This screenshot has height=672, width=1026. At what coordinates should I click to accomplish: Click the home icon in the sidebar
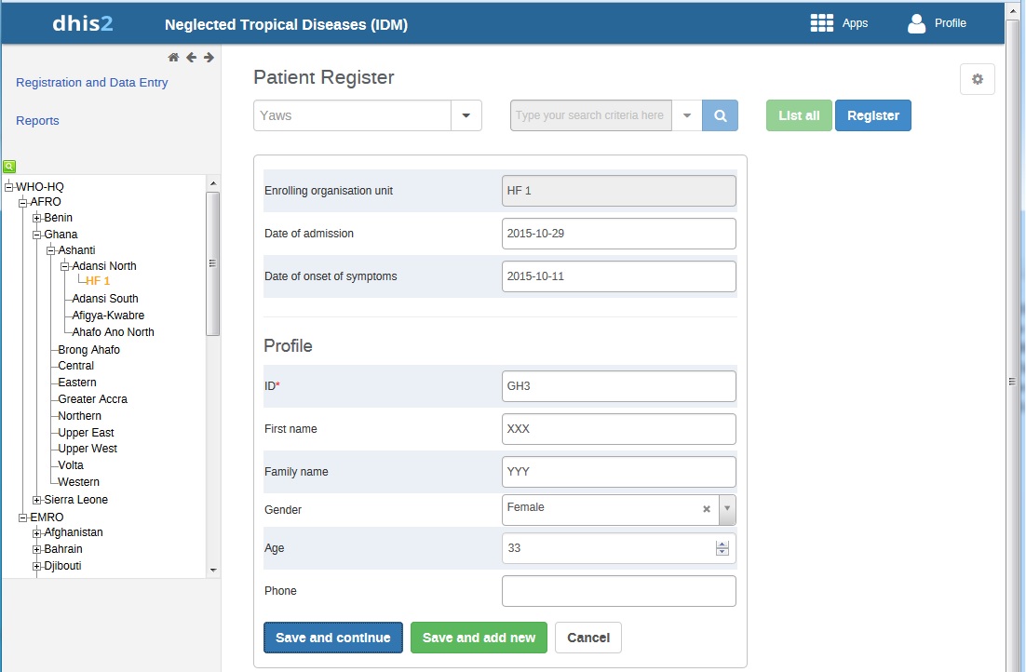[173, 58]
